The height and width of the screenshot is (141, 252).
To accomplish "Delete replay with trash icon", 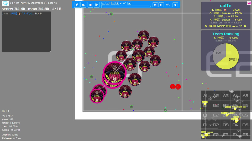I will point(175,5).
